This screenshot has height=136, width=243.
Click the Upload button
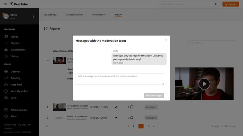(231, 4)
